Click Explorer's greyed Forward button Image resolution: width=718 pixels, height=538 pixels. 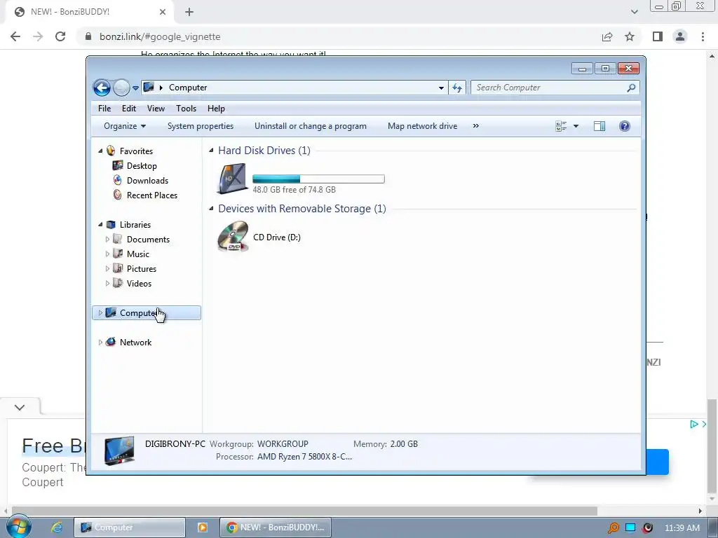[121, 88]
